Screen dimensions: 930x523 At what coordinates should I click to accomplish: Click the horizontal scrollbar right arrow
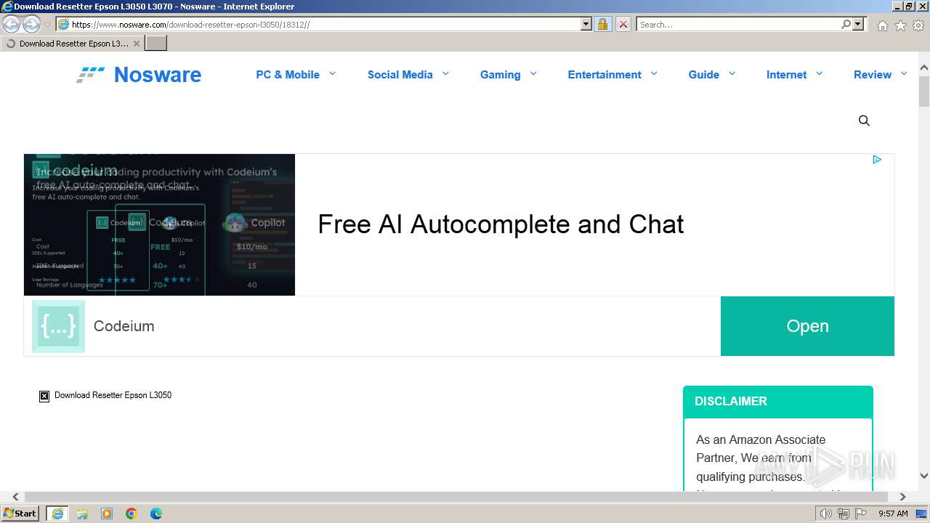pyautogui.click(x=902, y=497)
